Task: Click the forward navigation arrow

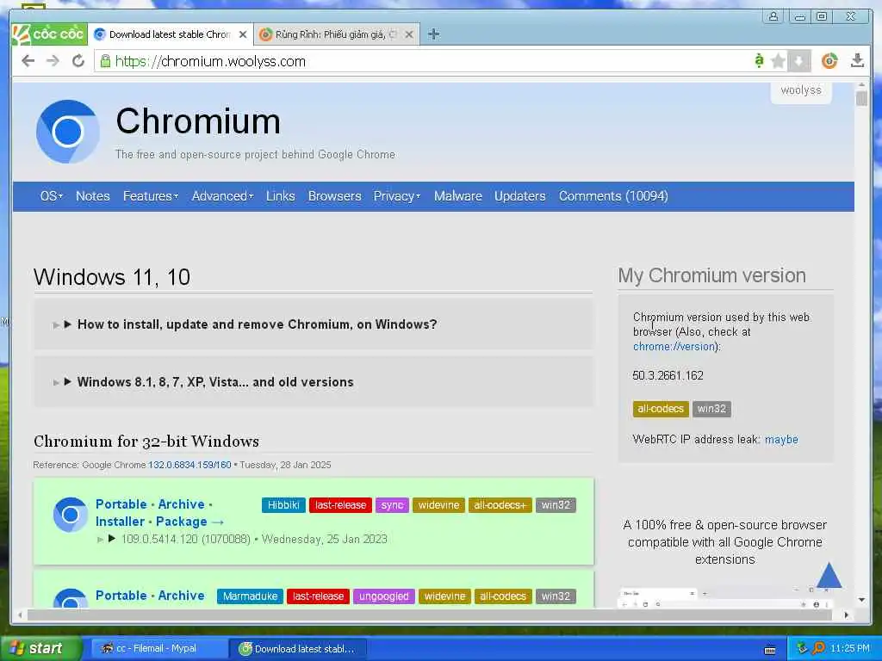Action: pos(53,61)
